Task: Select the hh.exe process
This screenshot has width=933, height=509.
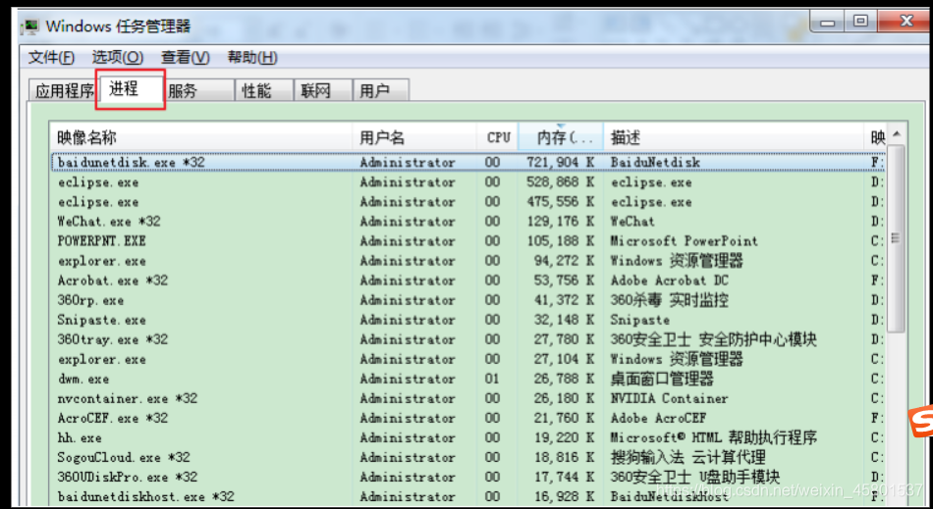Action: pos(468,437)
